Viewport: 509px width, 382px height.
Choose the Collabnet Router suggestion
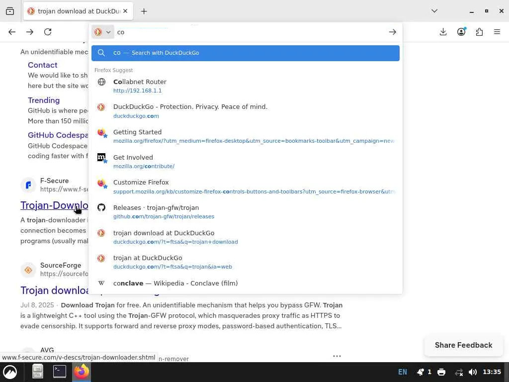[x=246, y=86]
